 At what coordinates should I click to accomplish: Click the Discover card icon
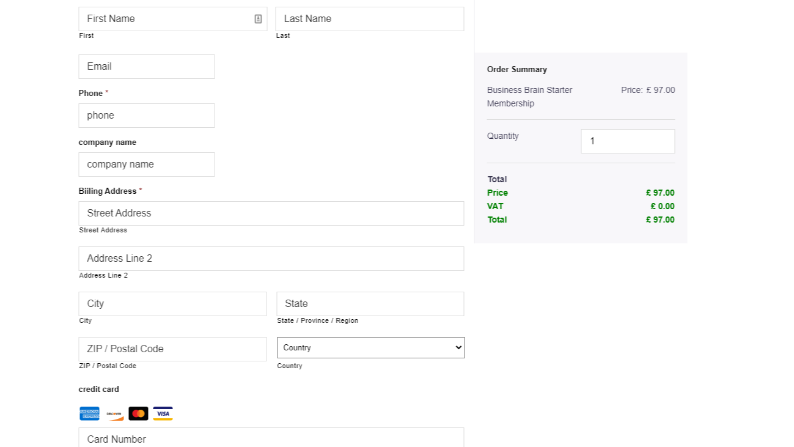pos(114,414)
